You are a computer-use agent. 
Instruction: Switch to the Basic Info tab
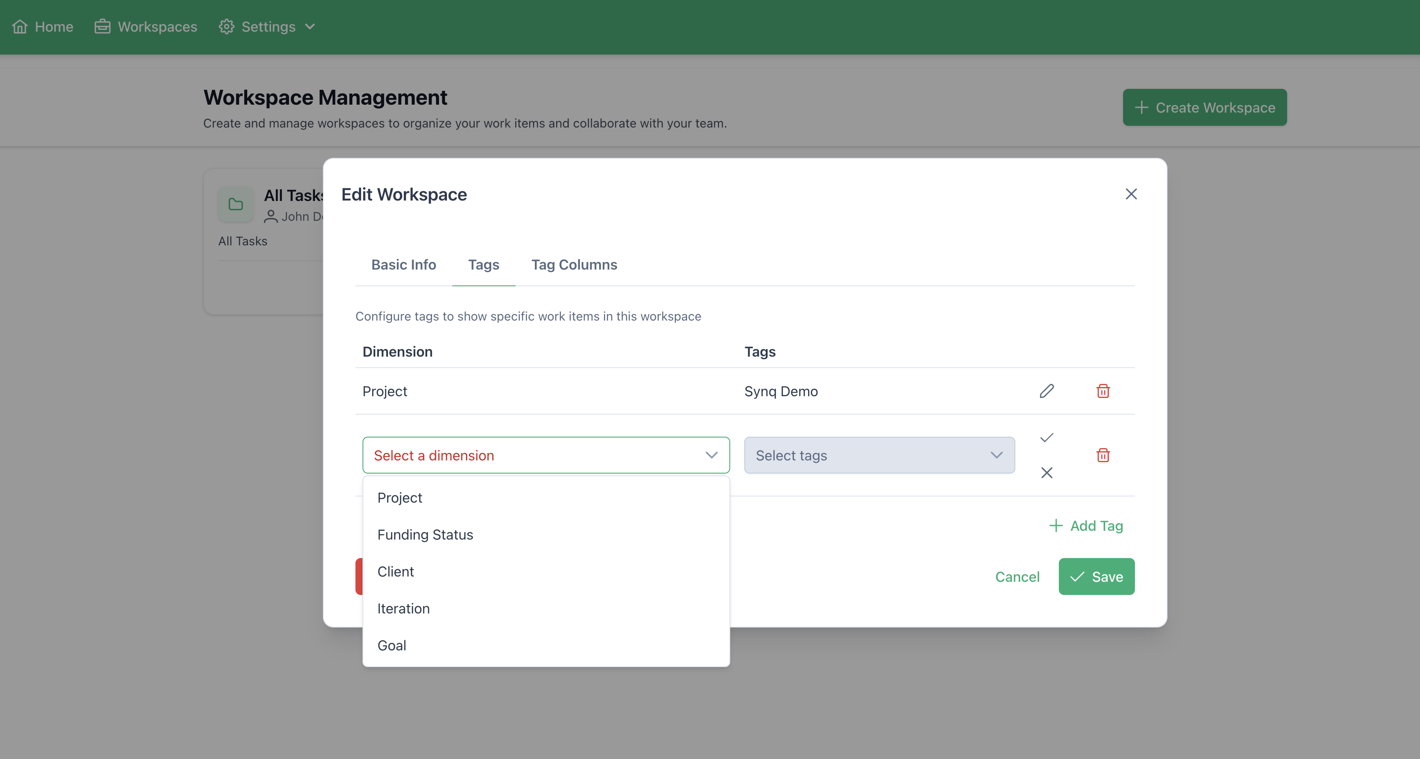click(x=403, y=265)
